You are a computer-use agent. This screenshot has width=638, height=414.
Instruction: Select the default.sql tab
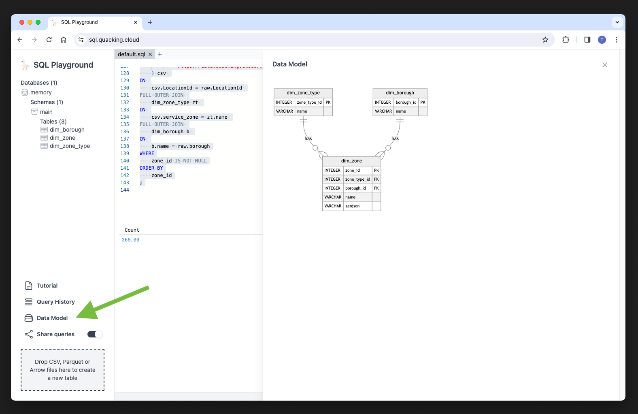[132, 54]
